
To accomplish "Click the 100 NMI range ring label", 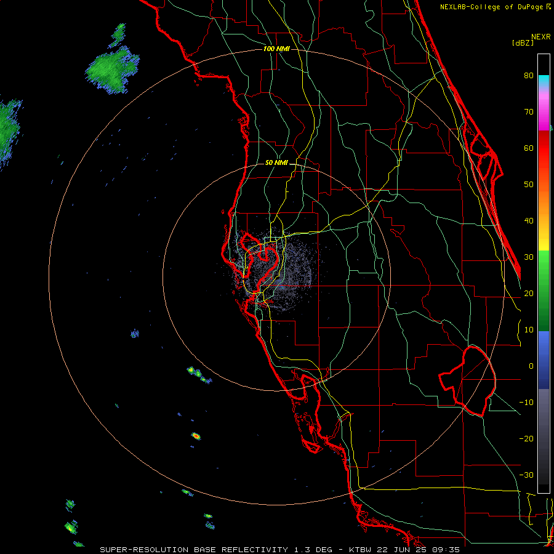I will pyautogui.click(x=276, y=49).
